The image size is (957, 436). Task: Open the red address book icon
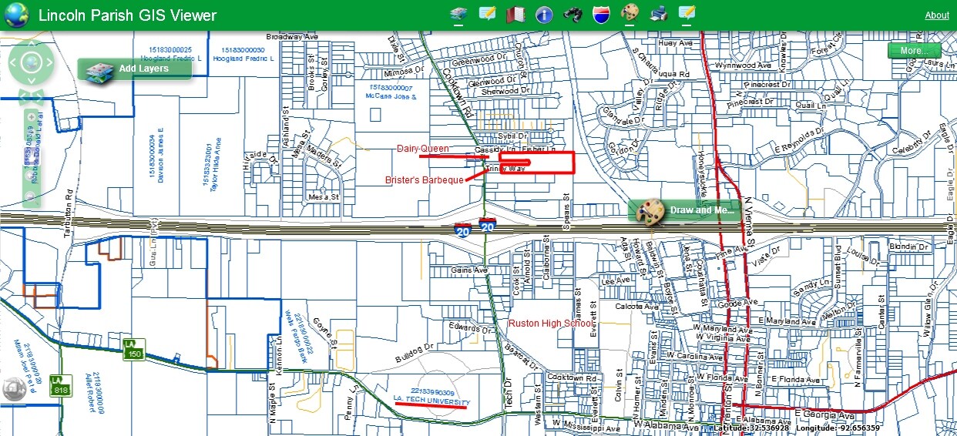pos(515,15)
